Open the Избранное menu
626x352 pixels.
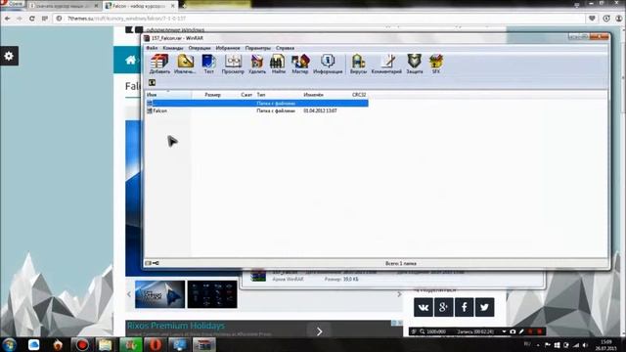click(x=228, y=48)
